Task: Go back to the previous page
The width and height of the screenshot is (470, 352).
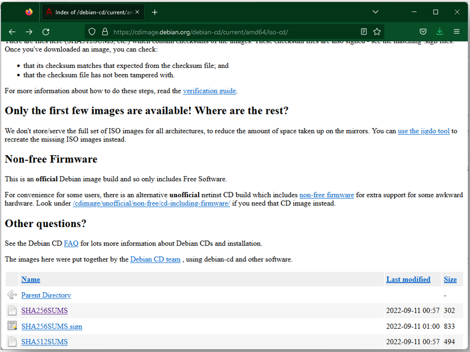Action: [x=12, y=31]
